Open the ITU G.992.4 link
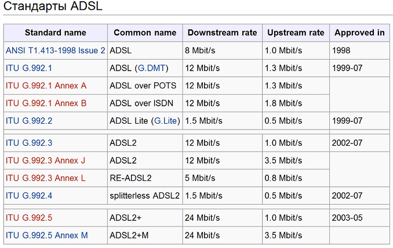 [x=29, y=195]
